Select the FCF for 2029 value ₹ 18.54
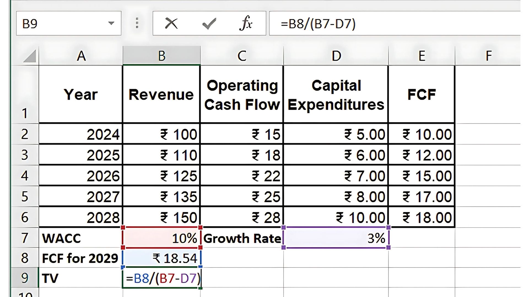Image resolution: width=529 pixels, height=297 pixels. (x=161, y=258)
